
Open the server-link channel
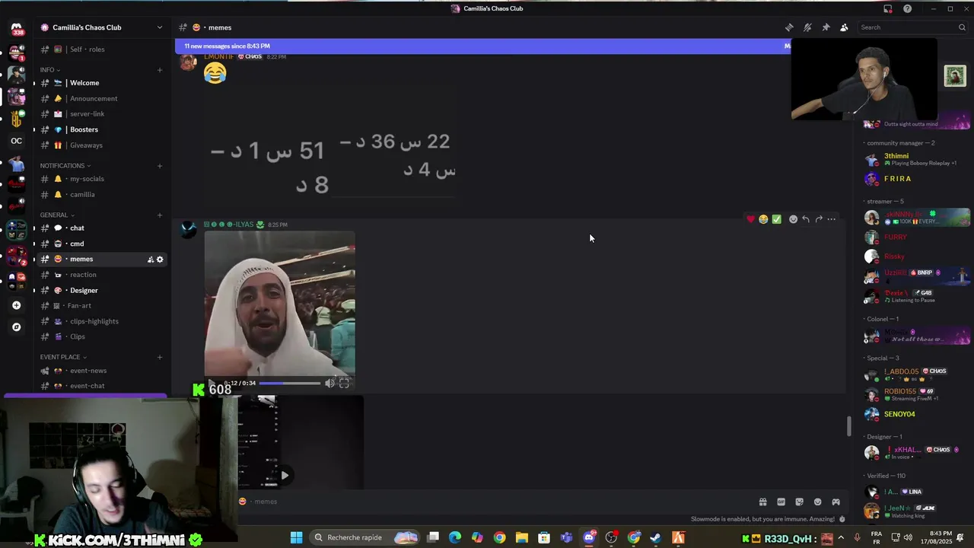pos(102,114)
